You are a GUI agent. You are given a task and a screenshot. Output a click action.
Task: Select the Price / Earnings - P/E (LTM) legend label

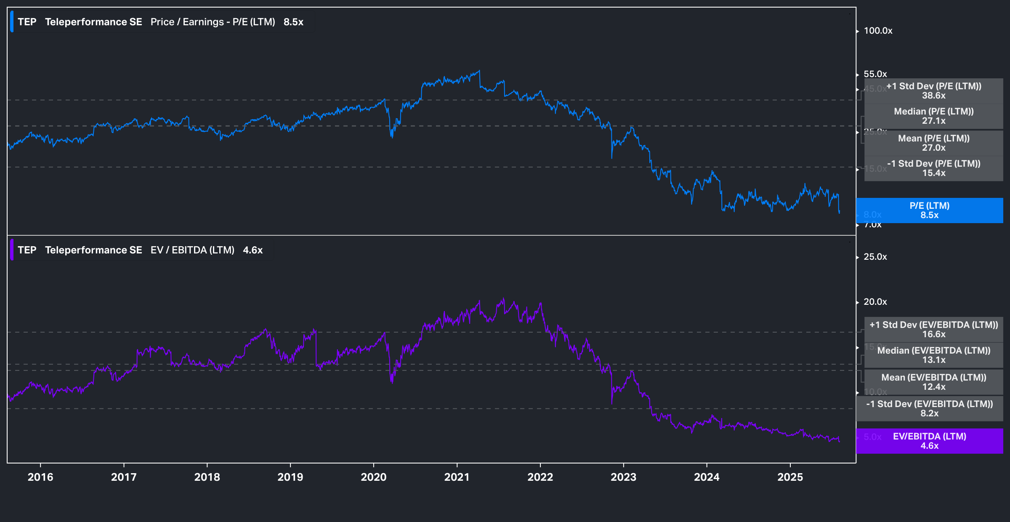tap(213, 22)
